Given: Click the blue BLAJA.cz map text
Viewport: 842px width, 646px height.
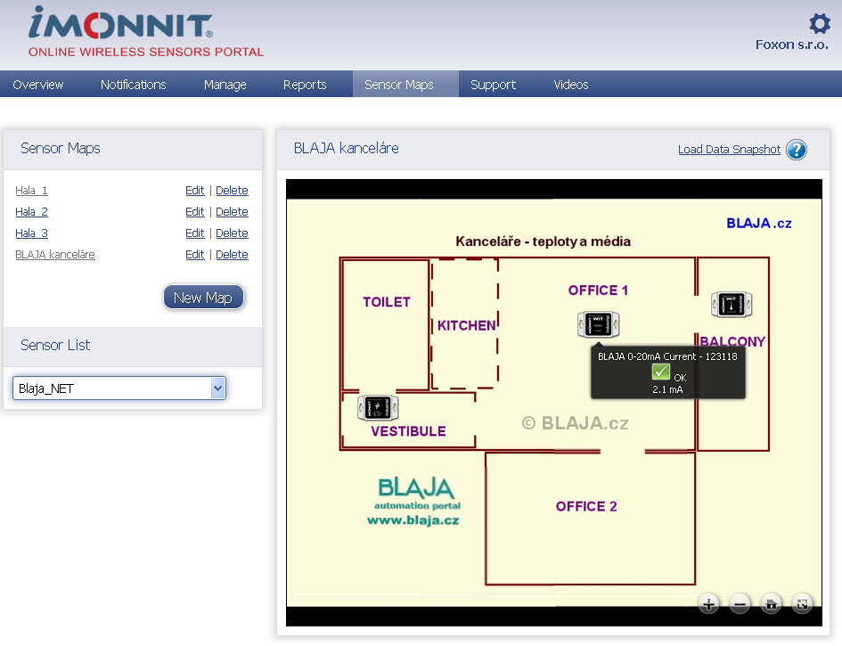Looking at the screenshot, I should 759,224.
